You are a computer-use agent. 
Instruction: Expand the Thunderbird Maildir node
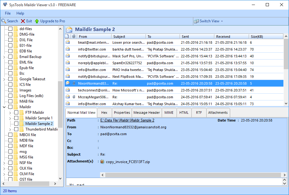click(x=10, y=129)
